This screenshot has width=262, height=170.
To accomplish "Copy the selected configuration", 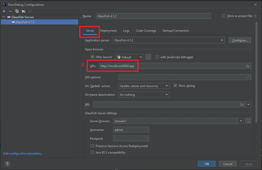I will pos(17,11).
